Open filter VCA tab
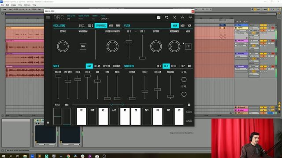This screenshot has height=158, width=282. (189, 25)
